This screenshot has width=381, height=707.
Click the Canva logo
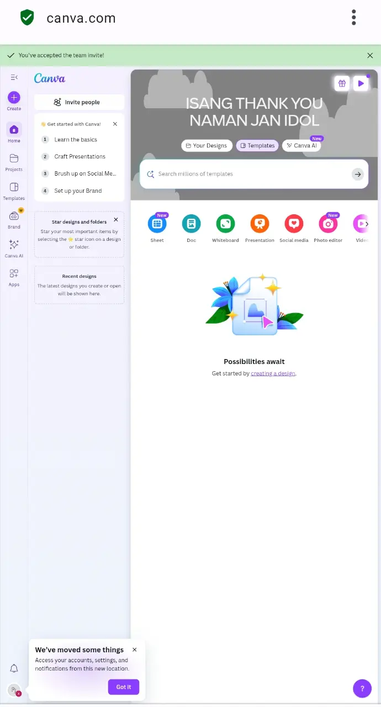(x=50, y=78)
